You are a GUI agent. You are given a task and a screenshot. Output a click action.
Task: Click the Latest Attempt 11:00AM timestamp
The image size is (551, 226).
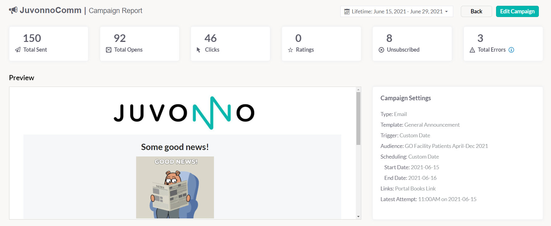(447, 199)
